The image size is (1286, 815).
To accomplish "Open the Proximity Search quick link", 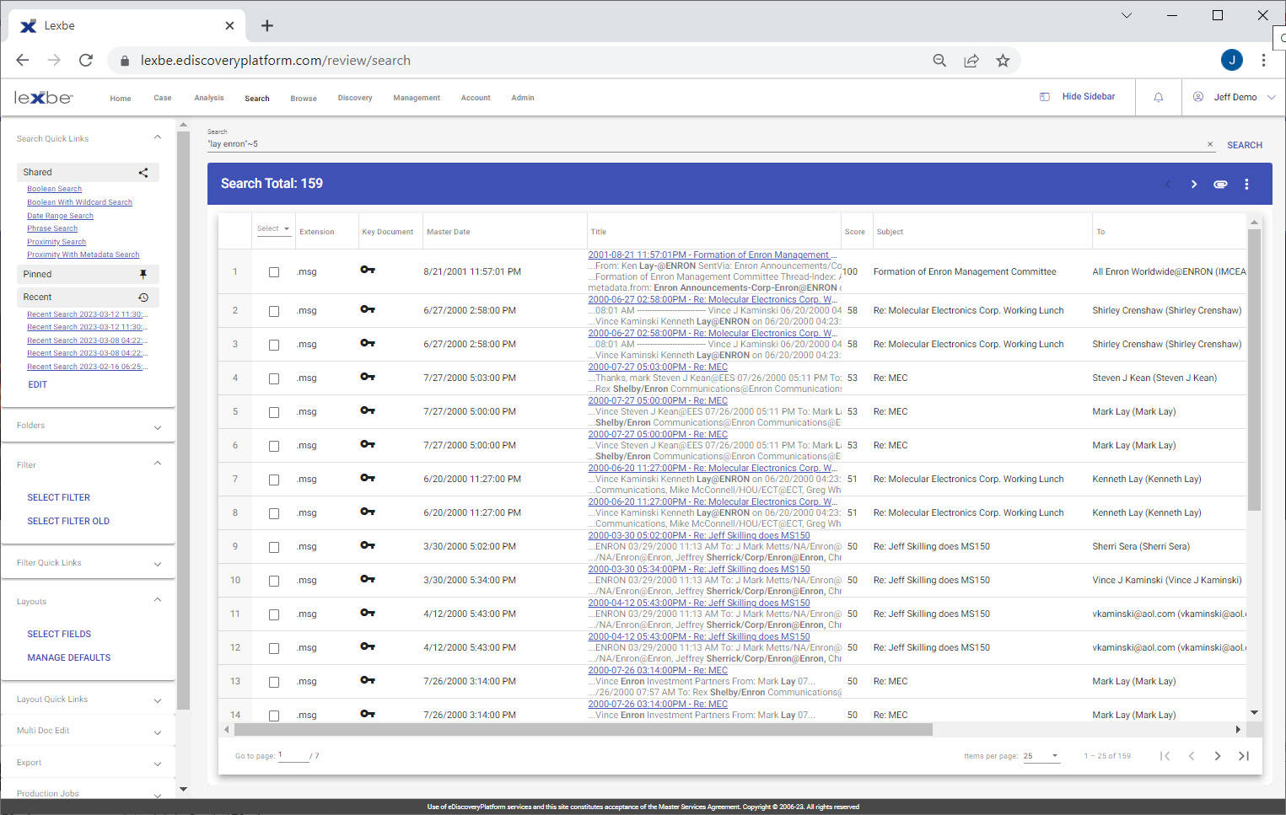I will pos(56,242).
